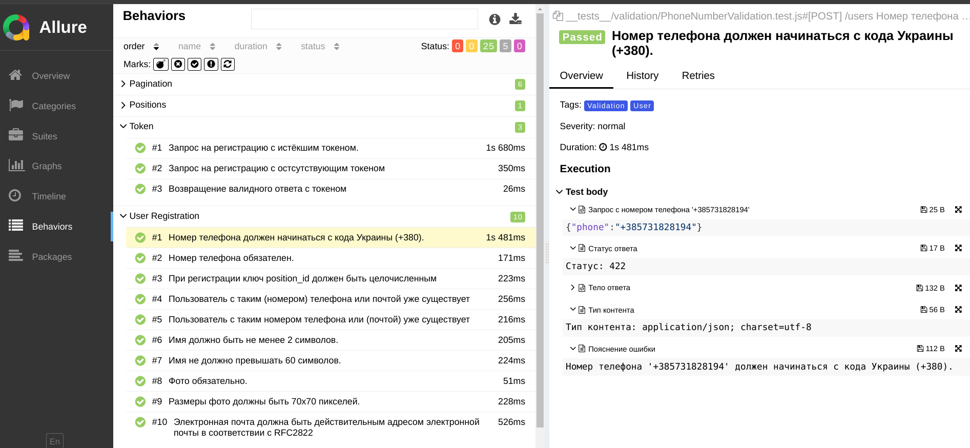Select test #6 Имя не менее 2 символов

click(331, 340)
